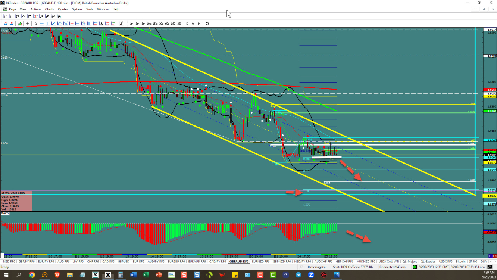Click the 'Connected/143 ms' status text

coord(392,267)
